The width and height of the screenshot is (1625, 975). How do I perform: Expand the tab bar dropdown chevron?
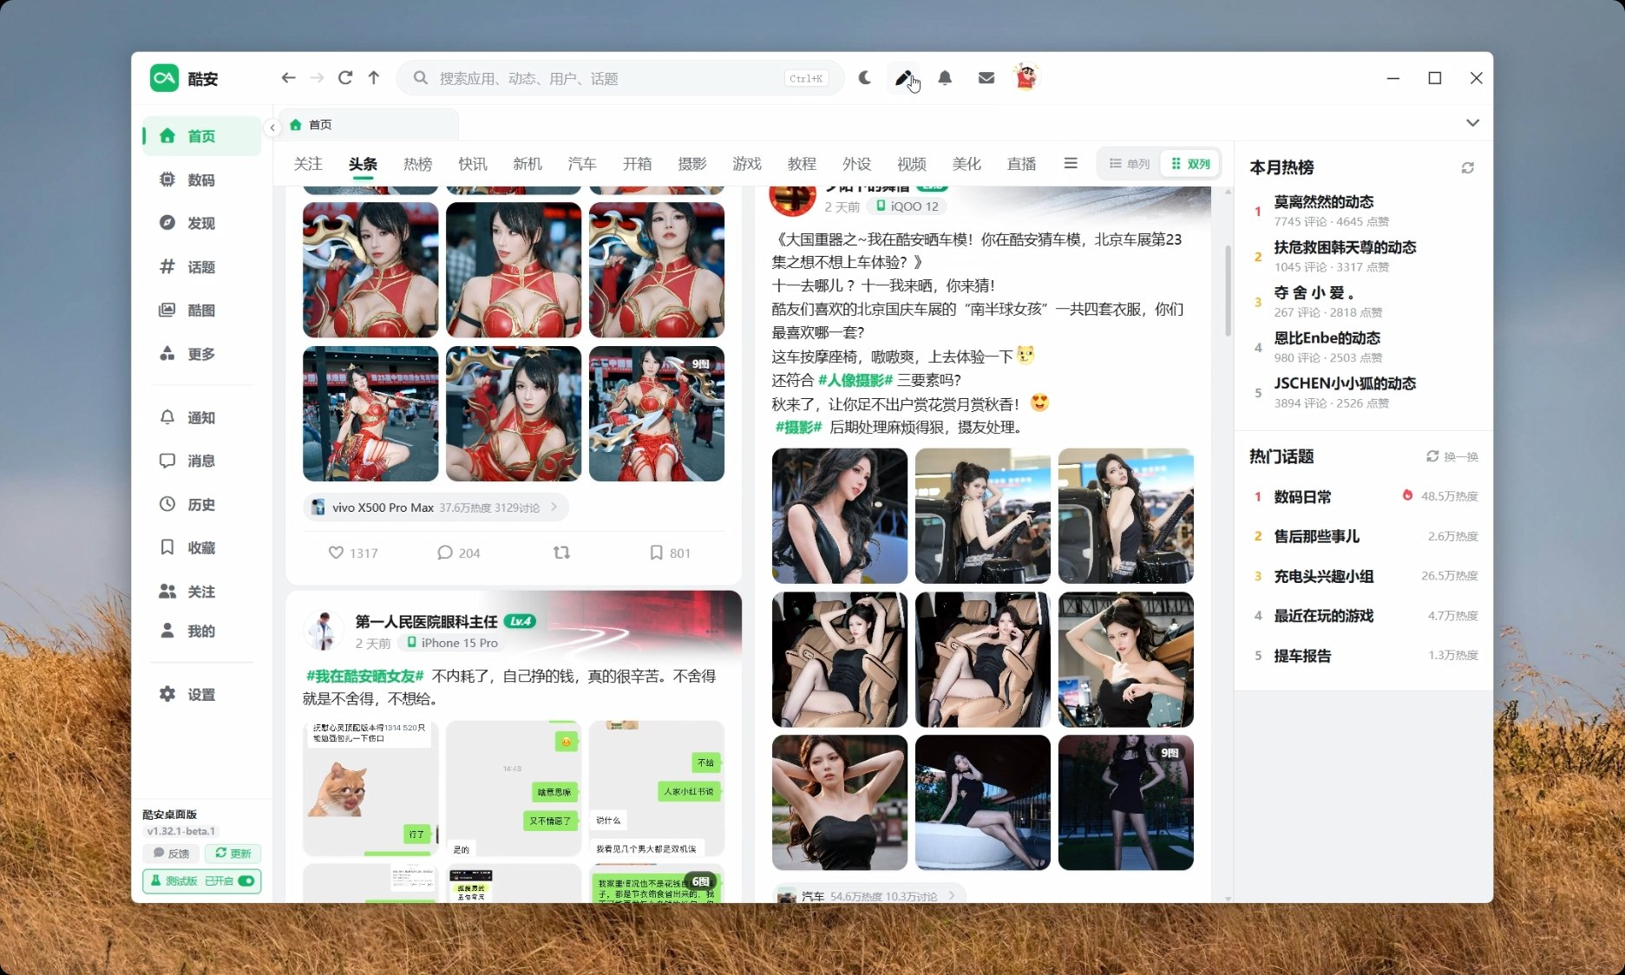1472,122
